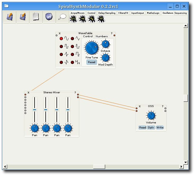Click the OSS Dplx button
The height and width of the screenshot is (176, 195).
click(151, 127)
